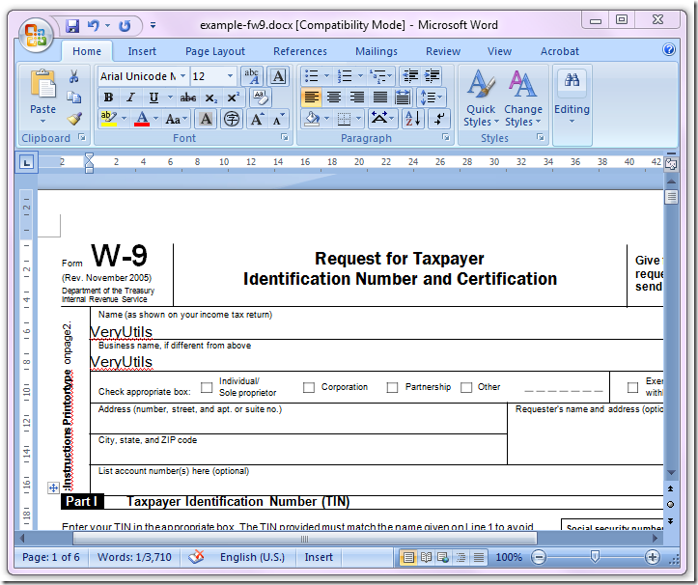Zoom in with the plus button
698x585 pixels.
click(x=653, y=557)
